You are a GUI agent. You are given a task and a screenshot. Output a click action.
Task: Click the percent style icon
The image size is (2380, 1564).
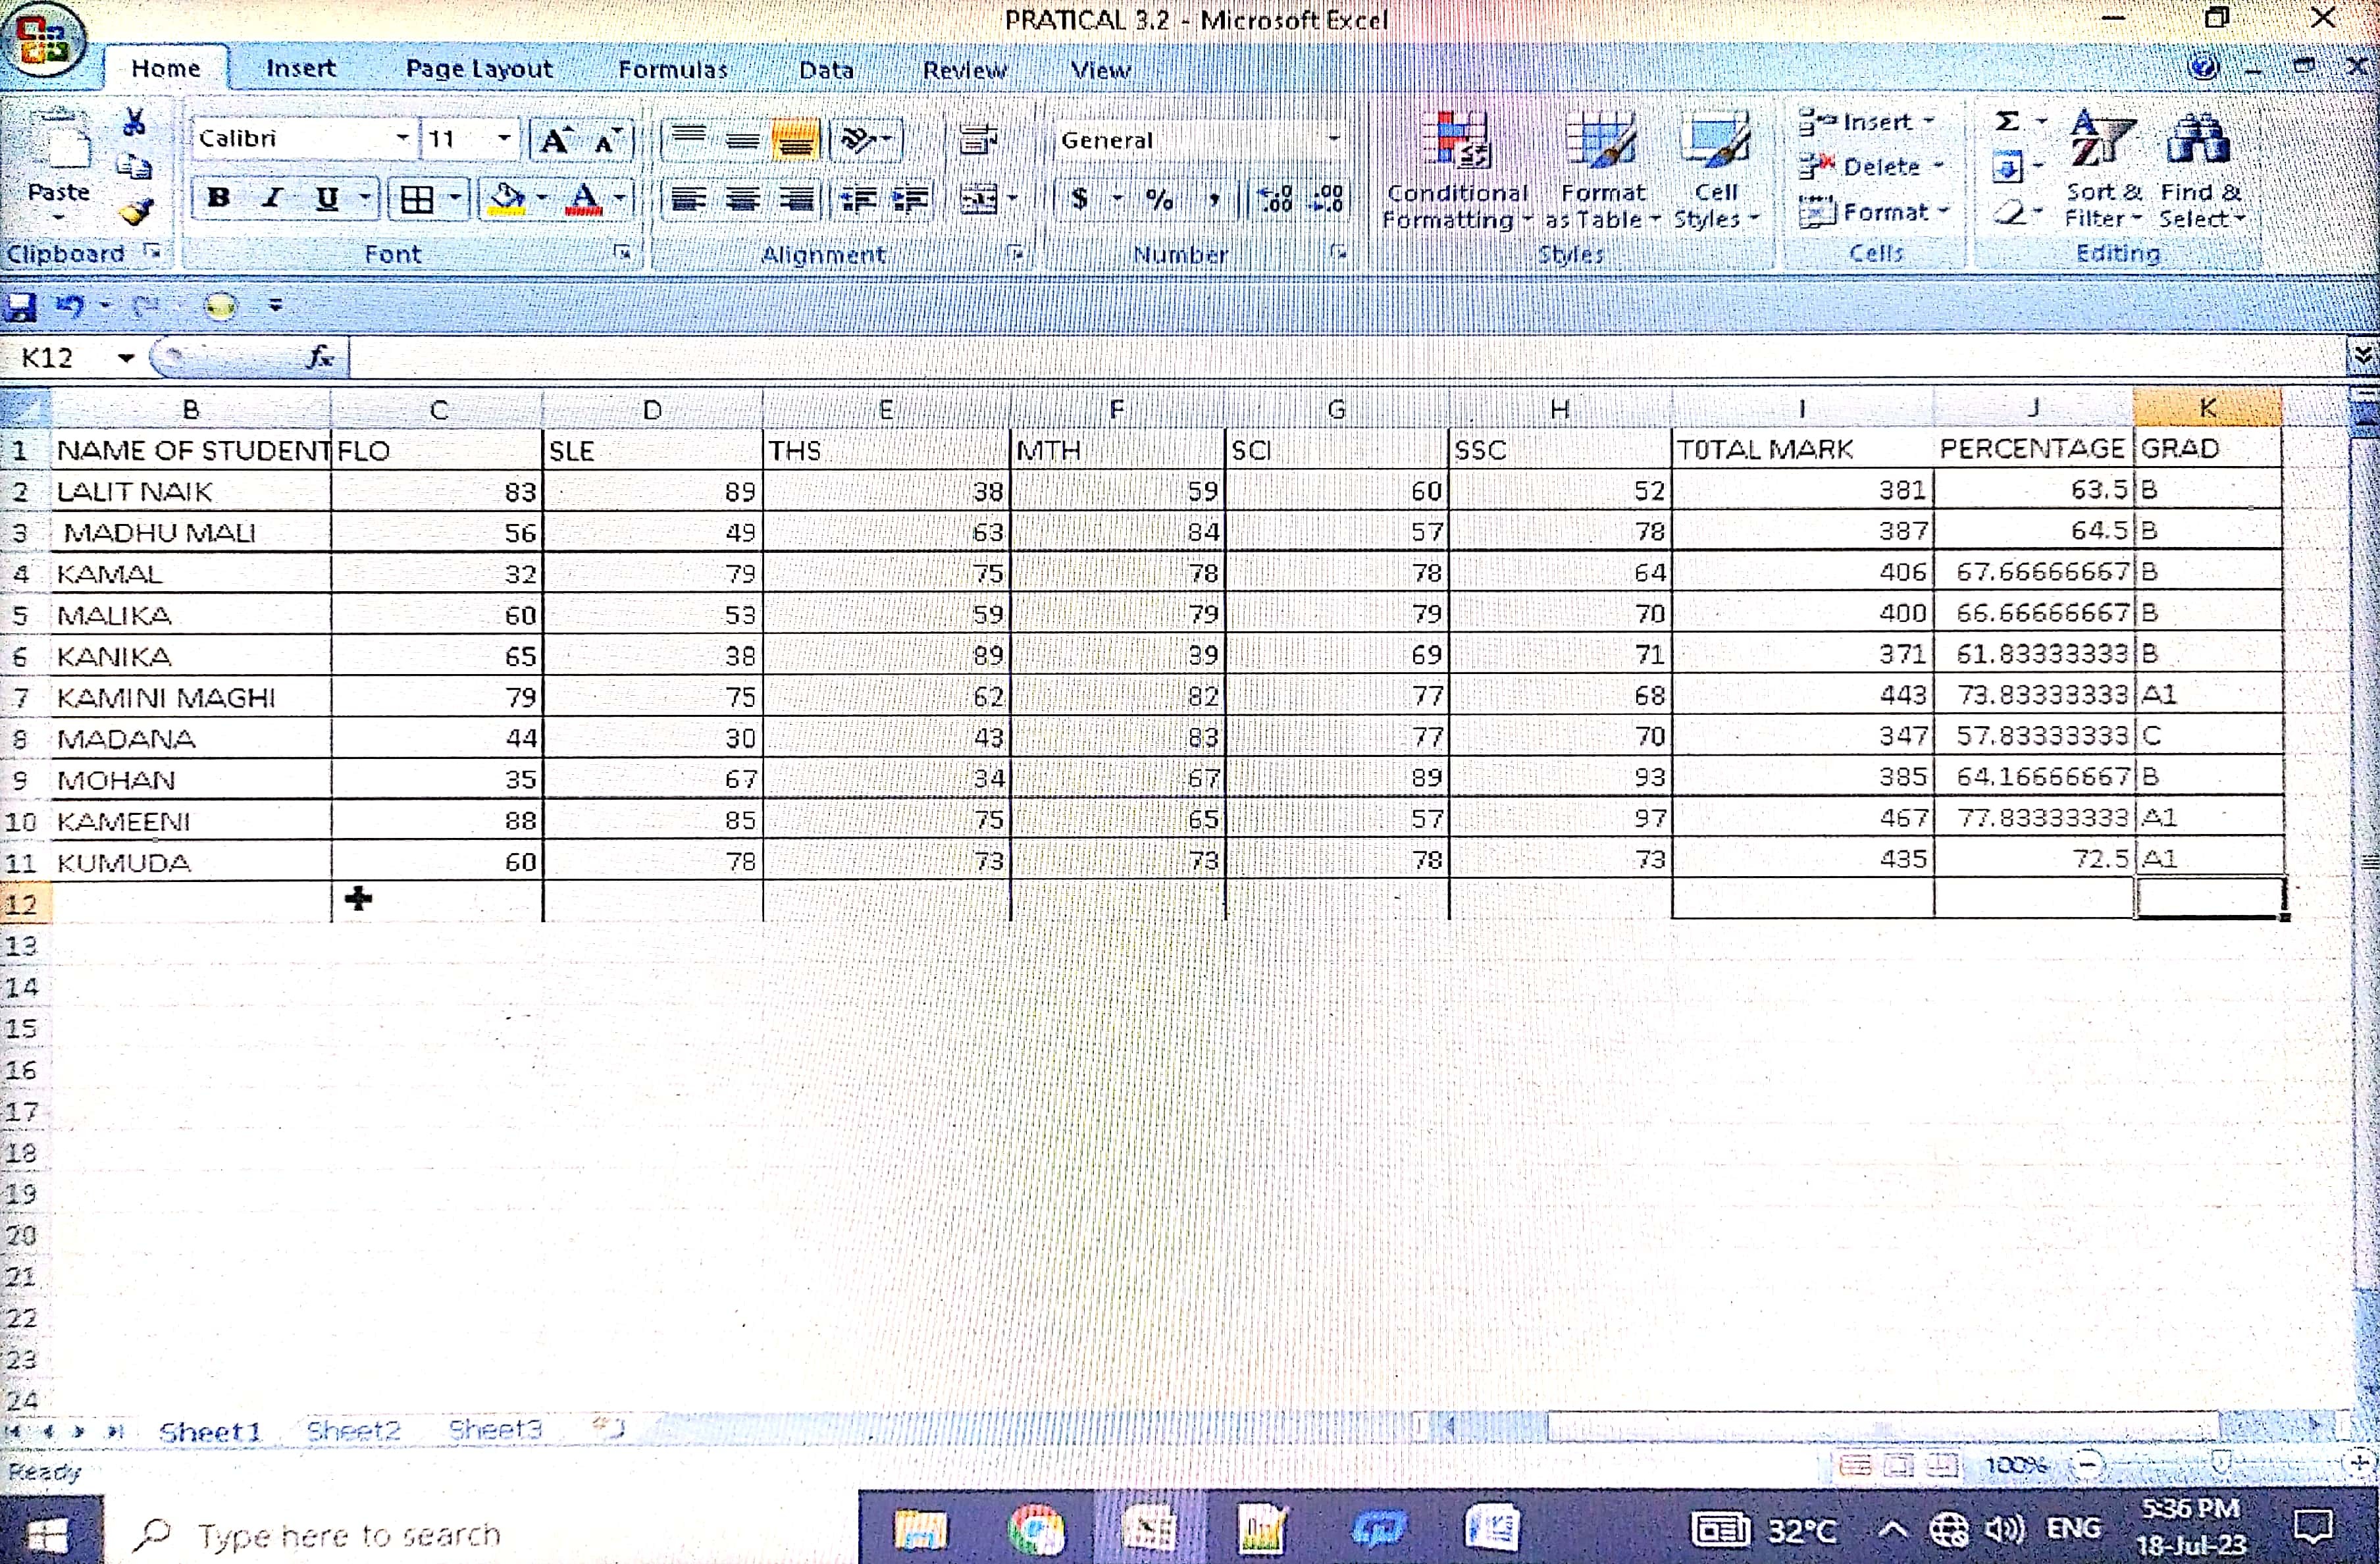(x=1160, y=199)
